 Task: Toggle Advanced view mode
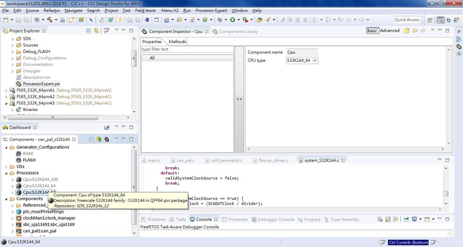click(x=390, y=31)
